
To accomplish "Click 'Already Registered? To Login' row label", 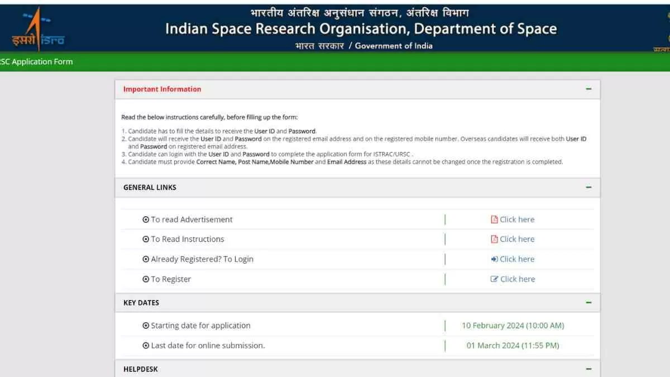I will (202, 259).
